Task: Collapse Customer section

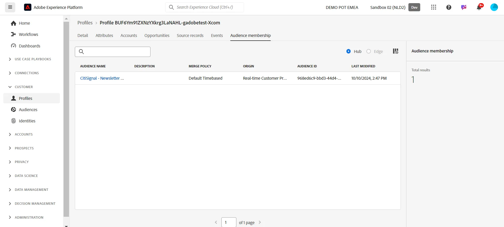Action: [x=20, y=87]
